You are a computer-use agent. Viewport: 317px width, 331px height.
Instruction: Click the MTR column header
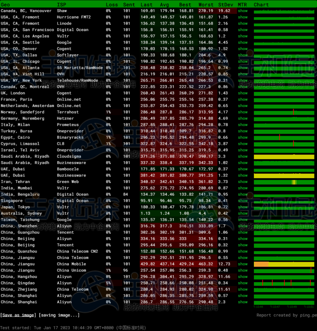pos(242,5)
